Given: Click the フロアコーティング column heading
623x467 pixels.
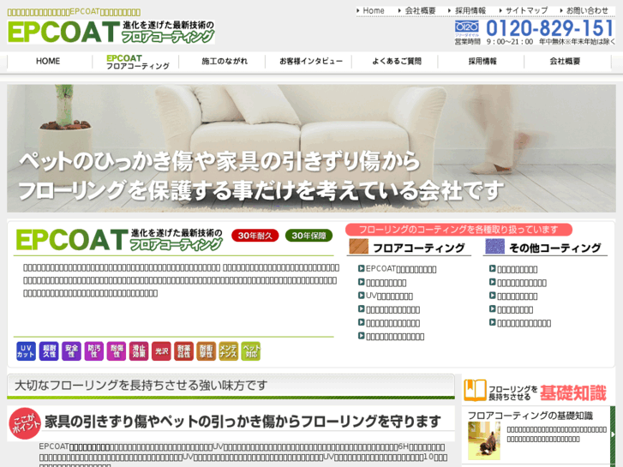Looking at the screenshot, I should [419, 248].
